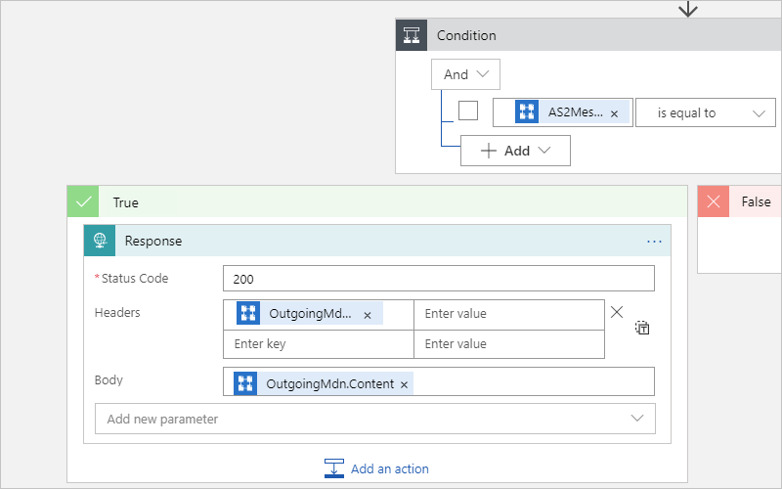Open the Response action ellipsis menu
This screenshot has width=782, height=489.
pyautogui.click(x=654, y=242)
